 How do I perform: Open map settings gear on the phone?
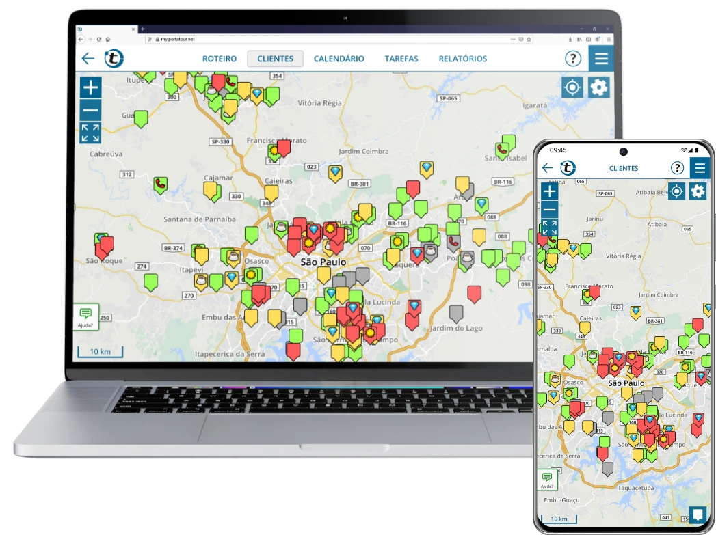[698, 191]
